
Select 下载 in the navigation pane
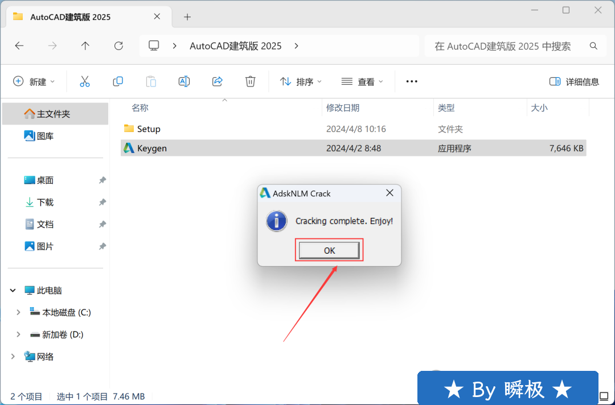pos(46,202)
